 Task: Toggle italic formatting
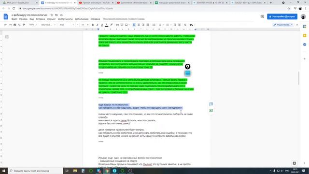point(98,25)
